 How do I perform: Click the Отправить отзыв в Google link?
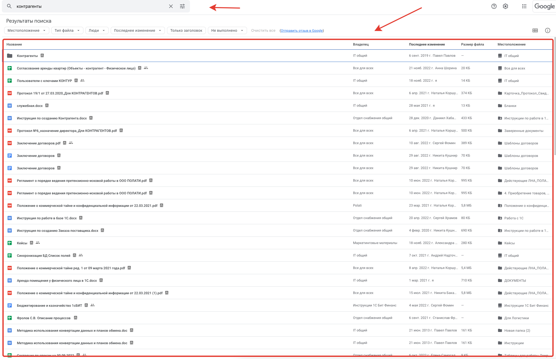pyautogui.click(x=302, y=31)
